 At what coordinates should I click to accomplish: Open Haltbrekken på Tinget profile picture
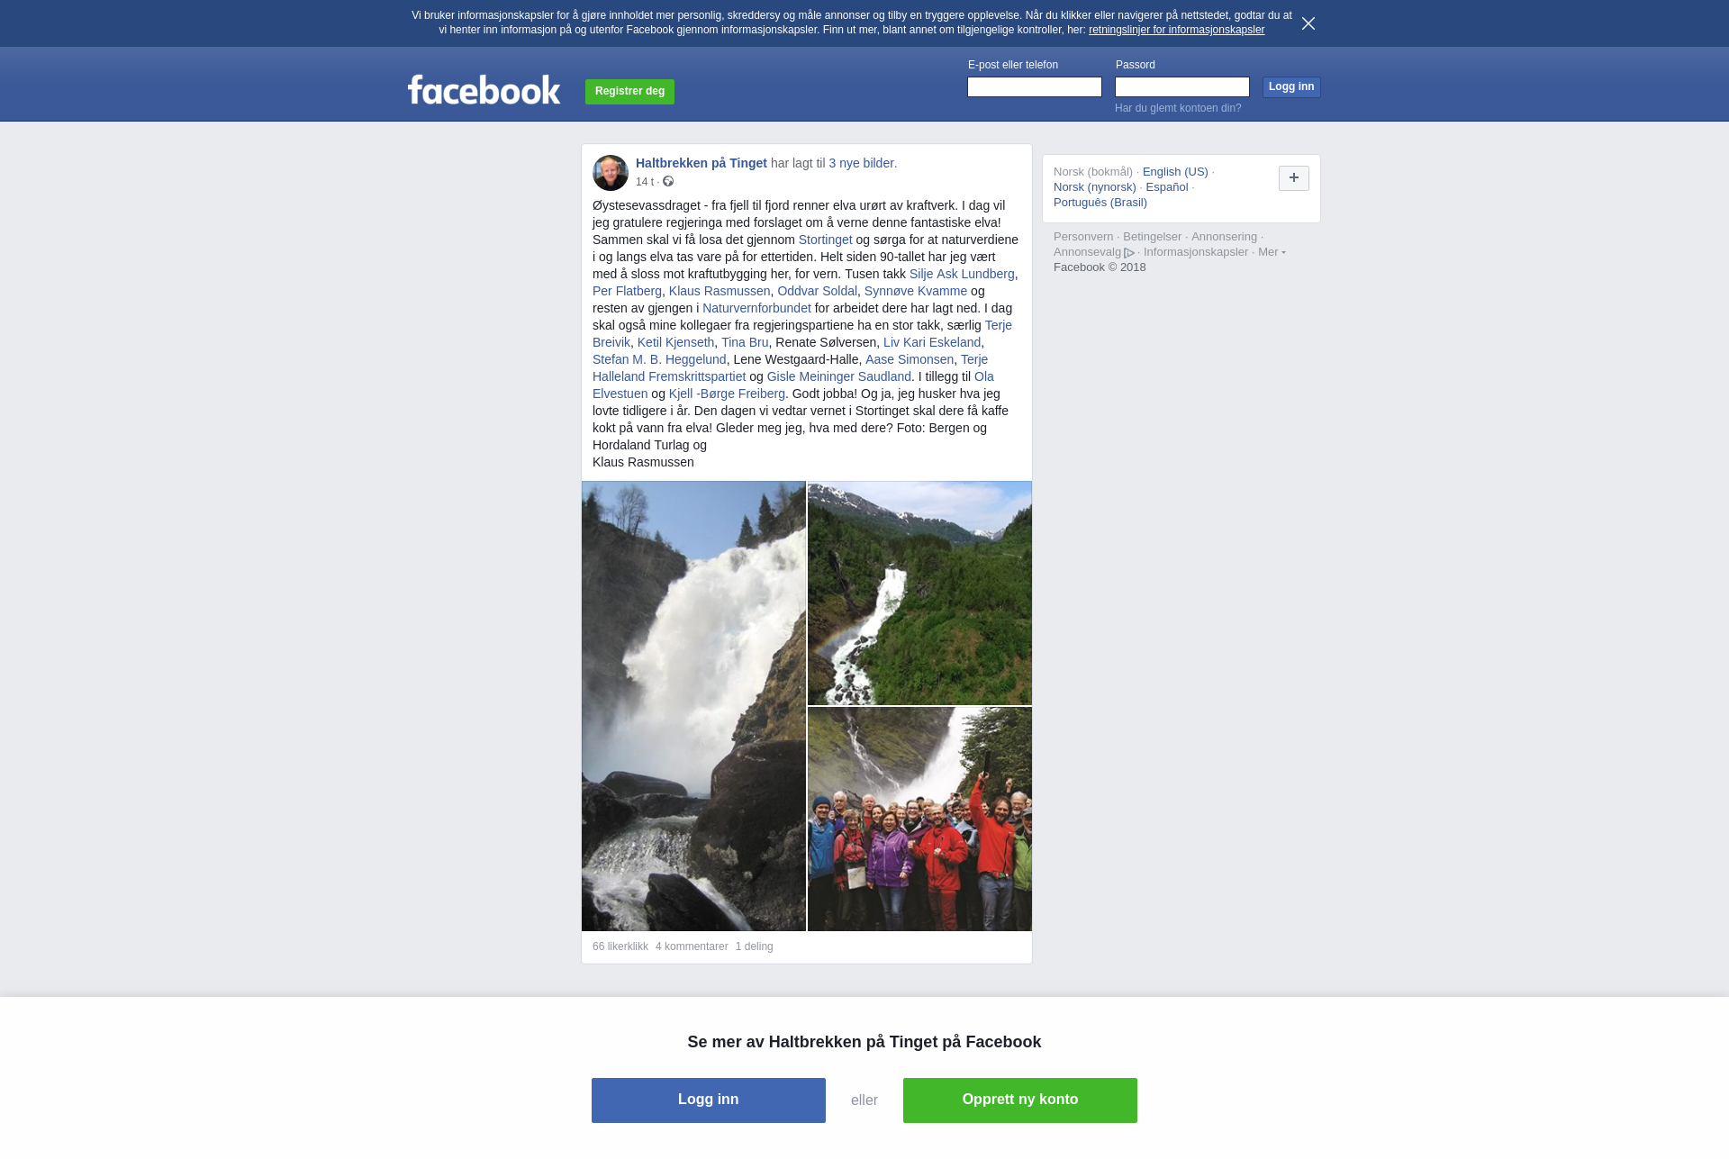click(611, 173)
